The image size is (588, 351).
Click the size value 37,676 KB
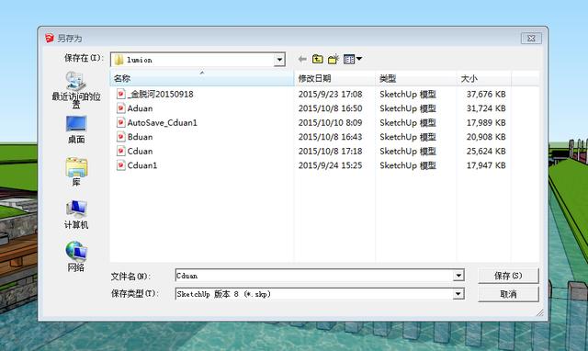[486, 94]
